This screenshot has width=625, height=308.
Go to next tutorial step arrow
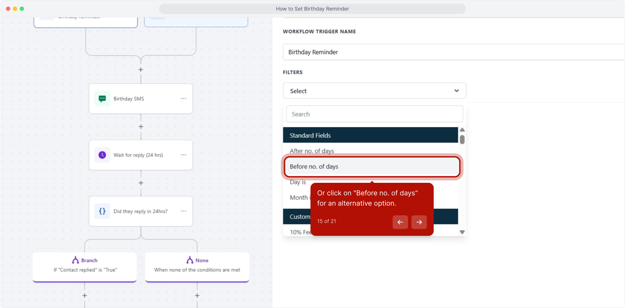(x=419, y=222)
